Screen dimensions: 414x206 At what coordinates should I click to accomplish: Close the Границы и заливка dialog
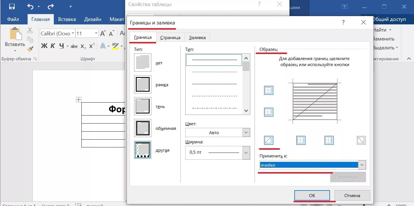[363, 22]
